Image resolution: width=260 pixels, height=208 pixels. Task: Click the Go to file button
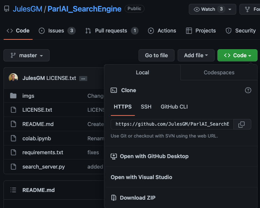[156, 55]
